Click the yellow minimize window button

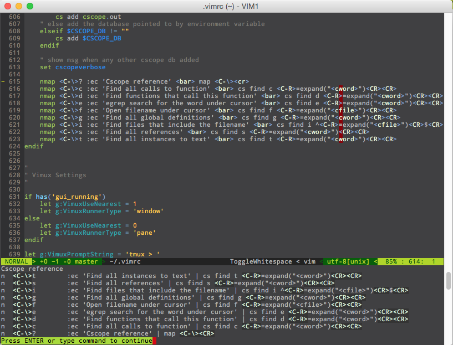tap(19, 6)
